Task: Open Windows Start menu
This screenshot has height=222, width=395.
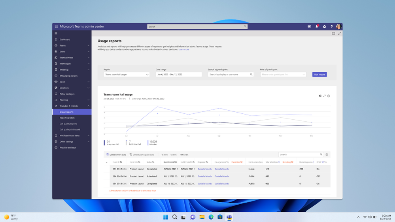Action: [x=166, y=217]
